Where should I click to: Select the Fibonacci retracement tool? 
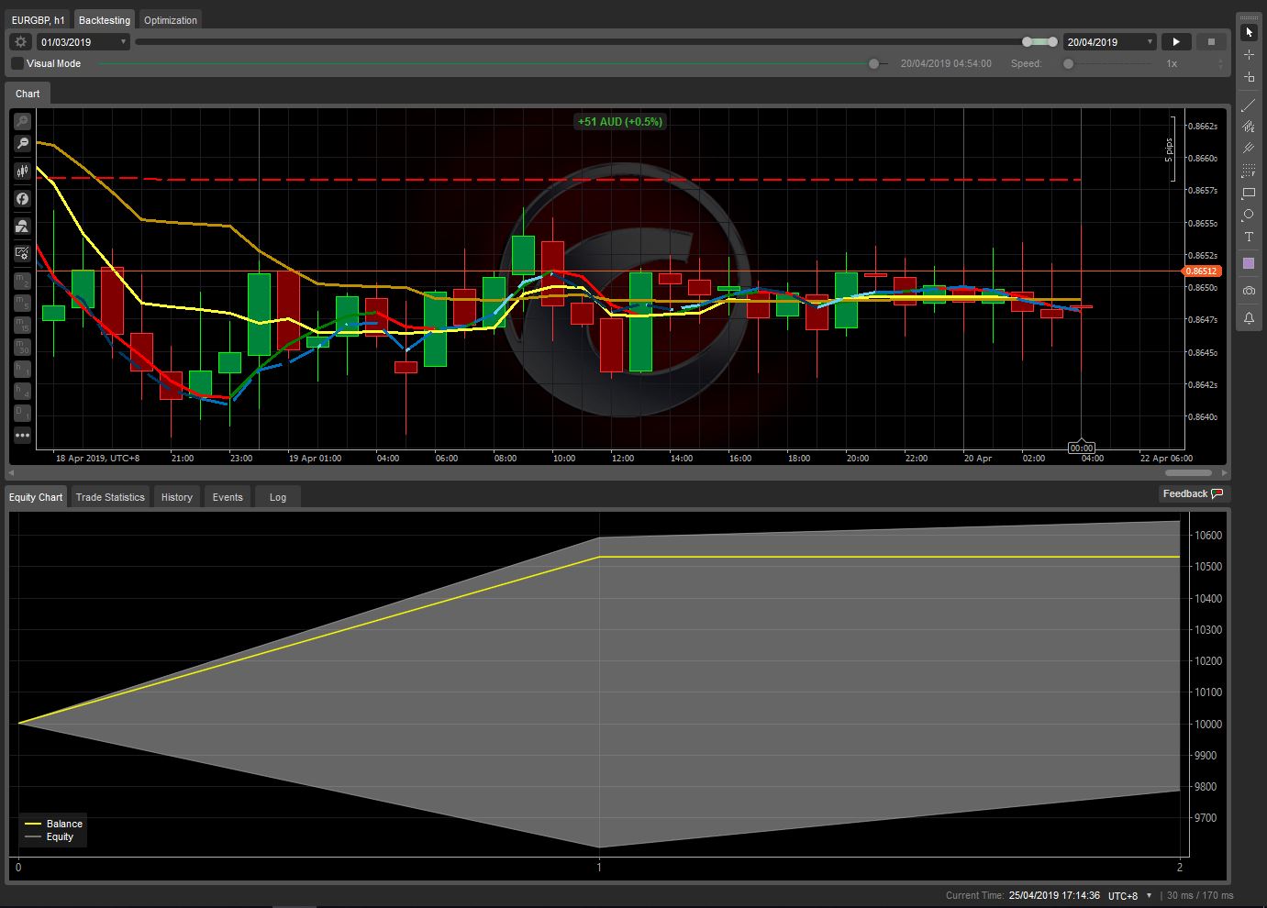(x=1249, y=171)
